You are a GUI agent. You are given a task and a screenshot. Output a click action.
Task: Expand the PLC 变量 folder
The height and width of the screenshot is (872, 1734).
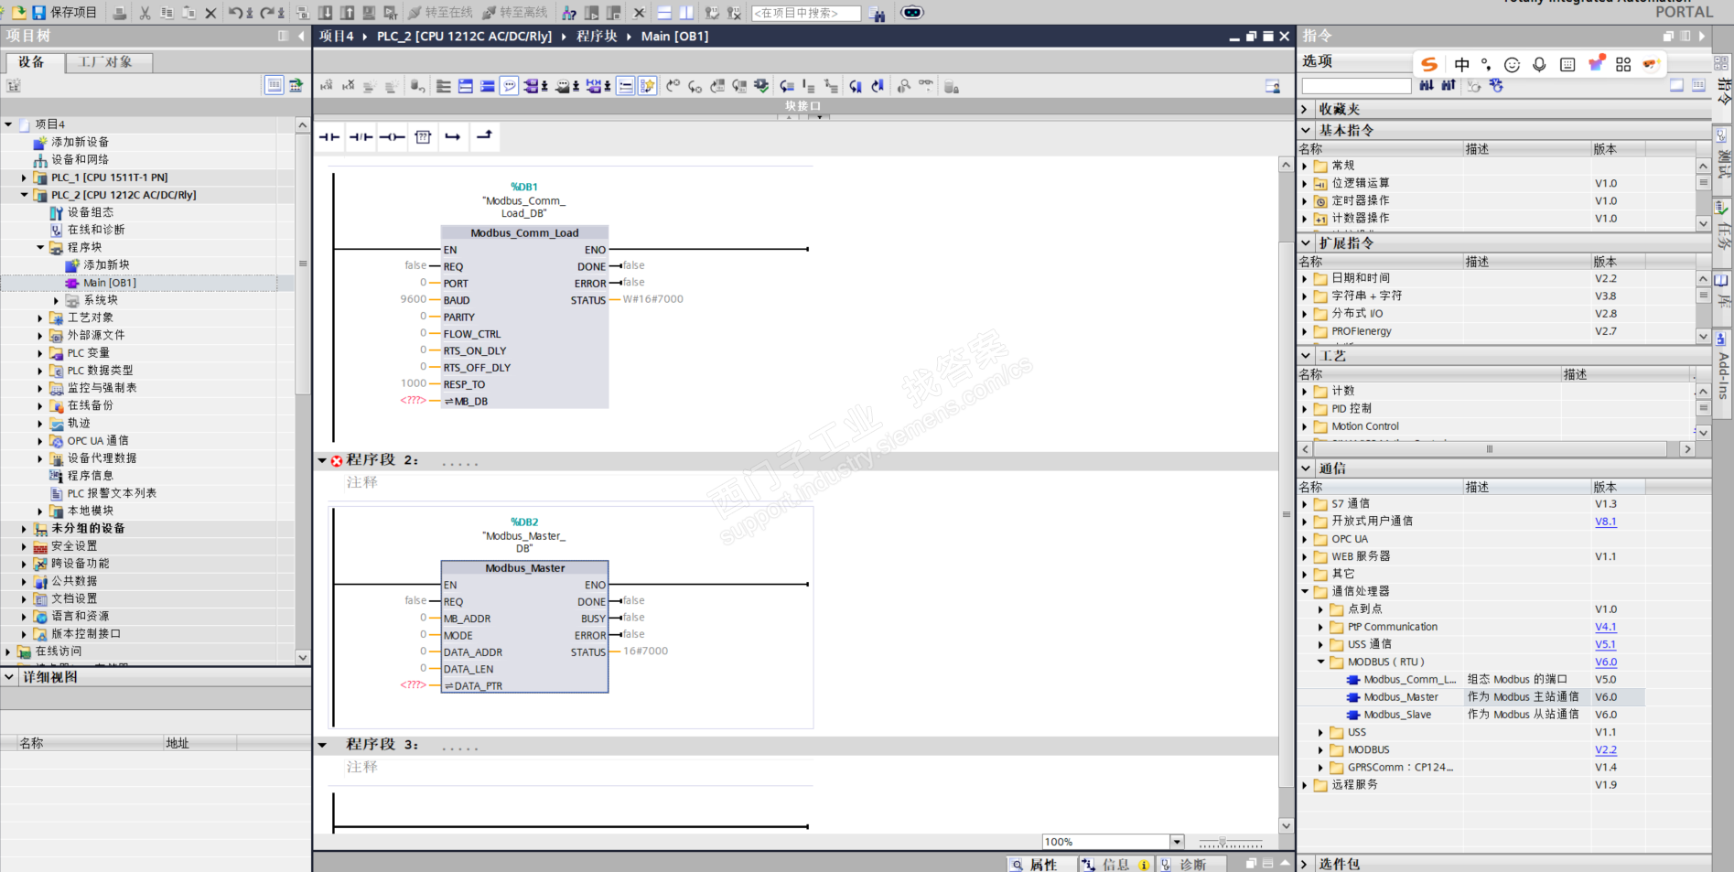(x=40, y=353)
